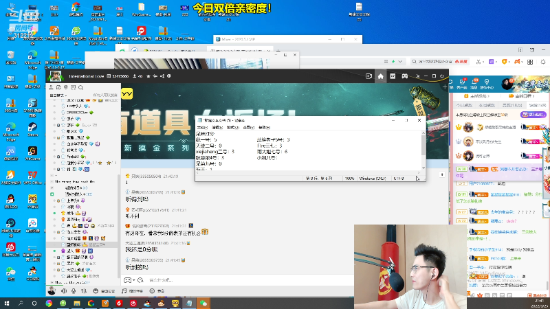
Task: Click the yellow YY logo on banner
Action: pyautogui.click(x=127, y=93)
